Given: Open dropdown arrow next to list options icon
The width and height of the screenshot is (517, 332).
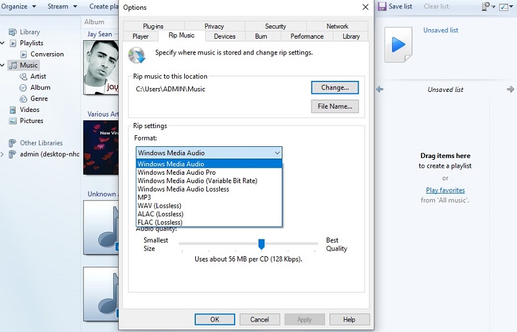Looking at the screenshot, I should pos(493,7).
